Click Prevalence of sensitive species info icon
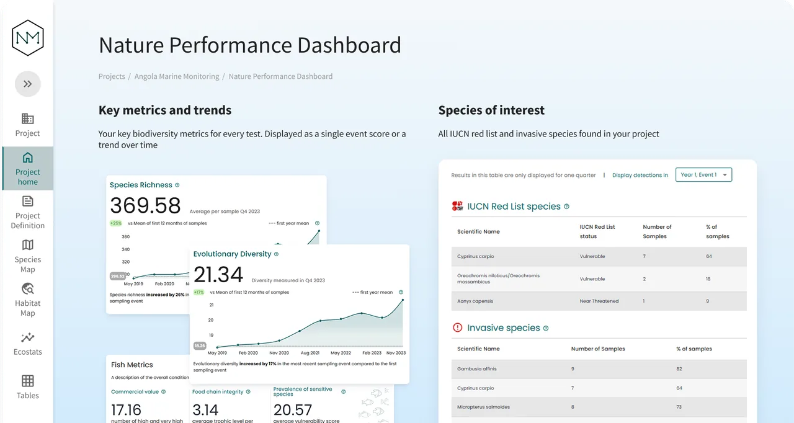The height and width of the screenshot is (423, 794). (343, 392)
